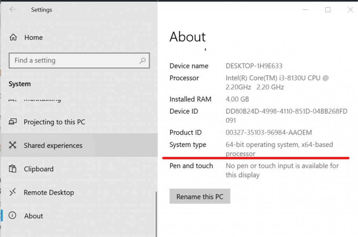Viewport: 358px width, 237px height.
Task: Click the back arrow in Settings
Action: (13, 9)
